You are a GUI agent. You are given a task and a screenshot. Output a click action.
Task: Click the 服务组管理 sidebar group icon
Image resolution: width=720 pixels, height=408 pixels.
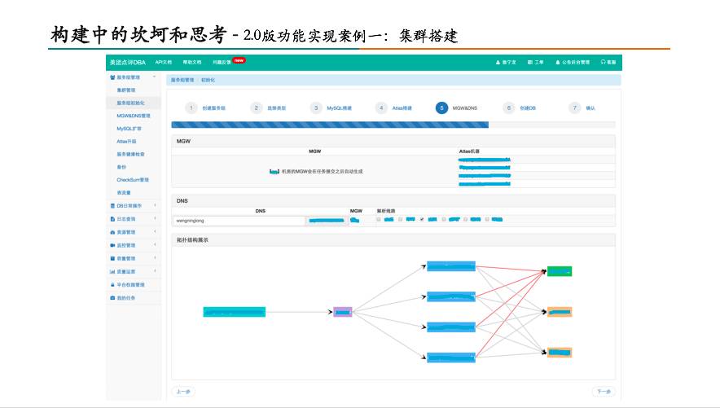pyautogui.click(x=112, y=77)
